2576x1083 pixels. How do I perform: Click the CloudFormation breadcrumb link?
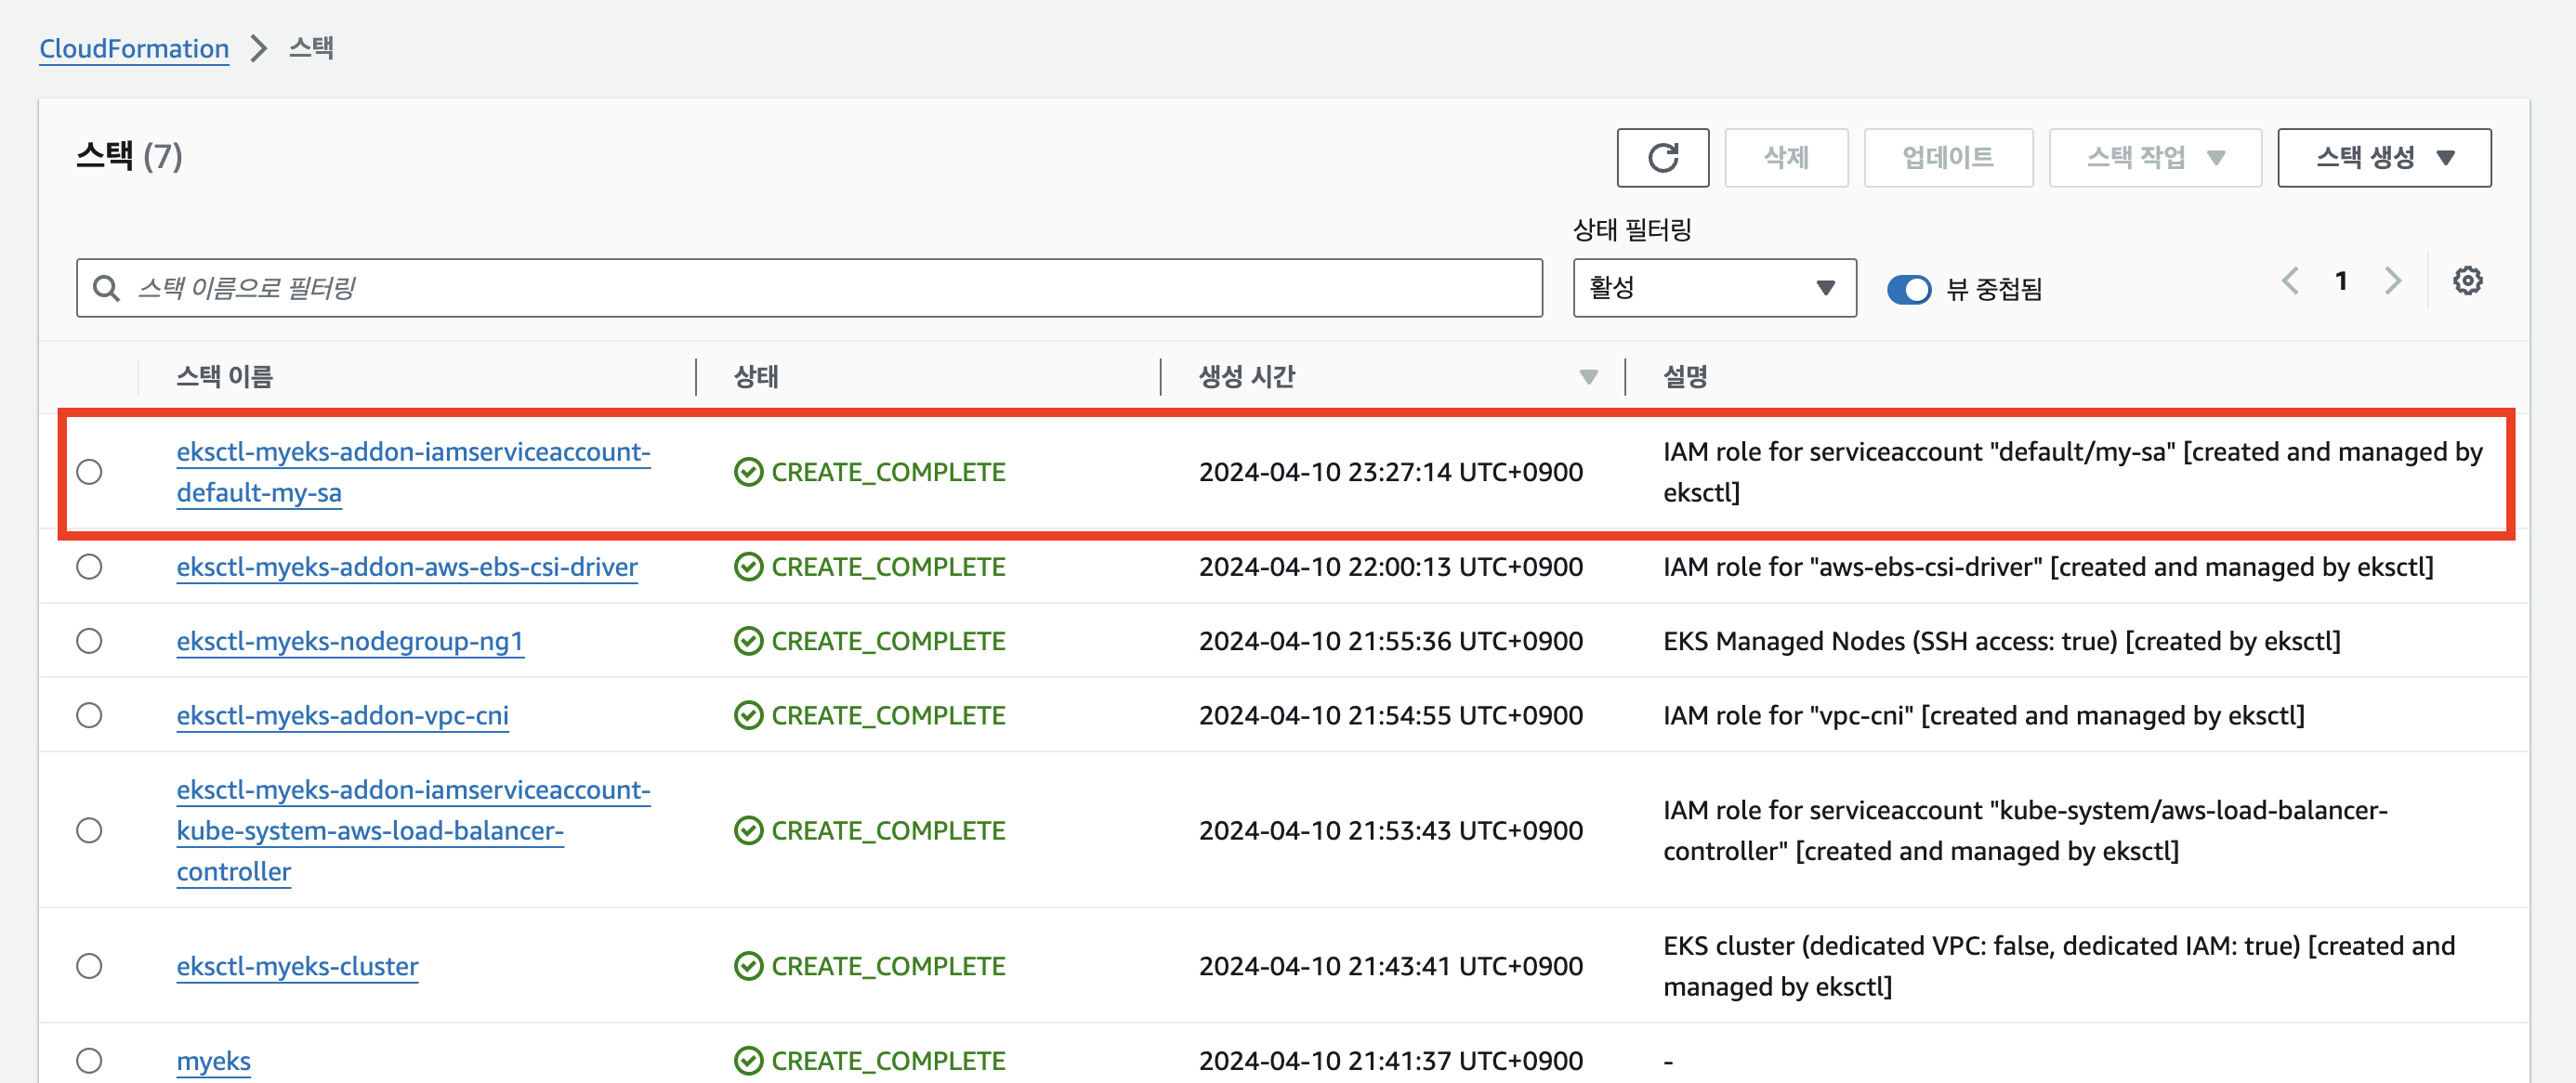[134, 48]
